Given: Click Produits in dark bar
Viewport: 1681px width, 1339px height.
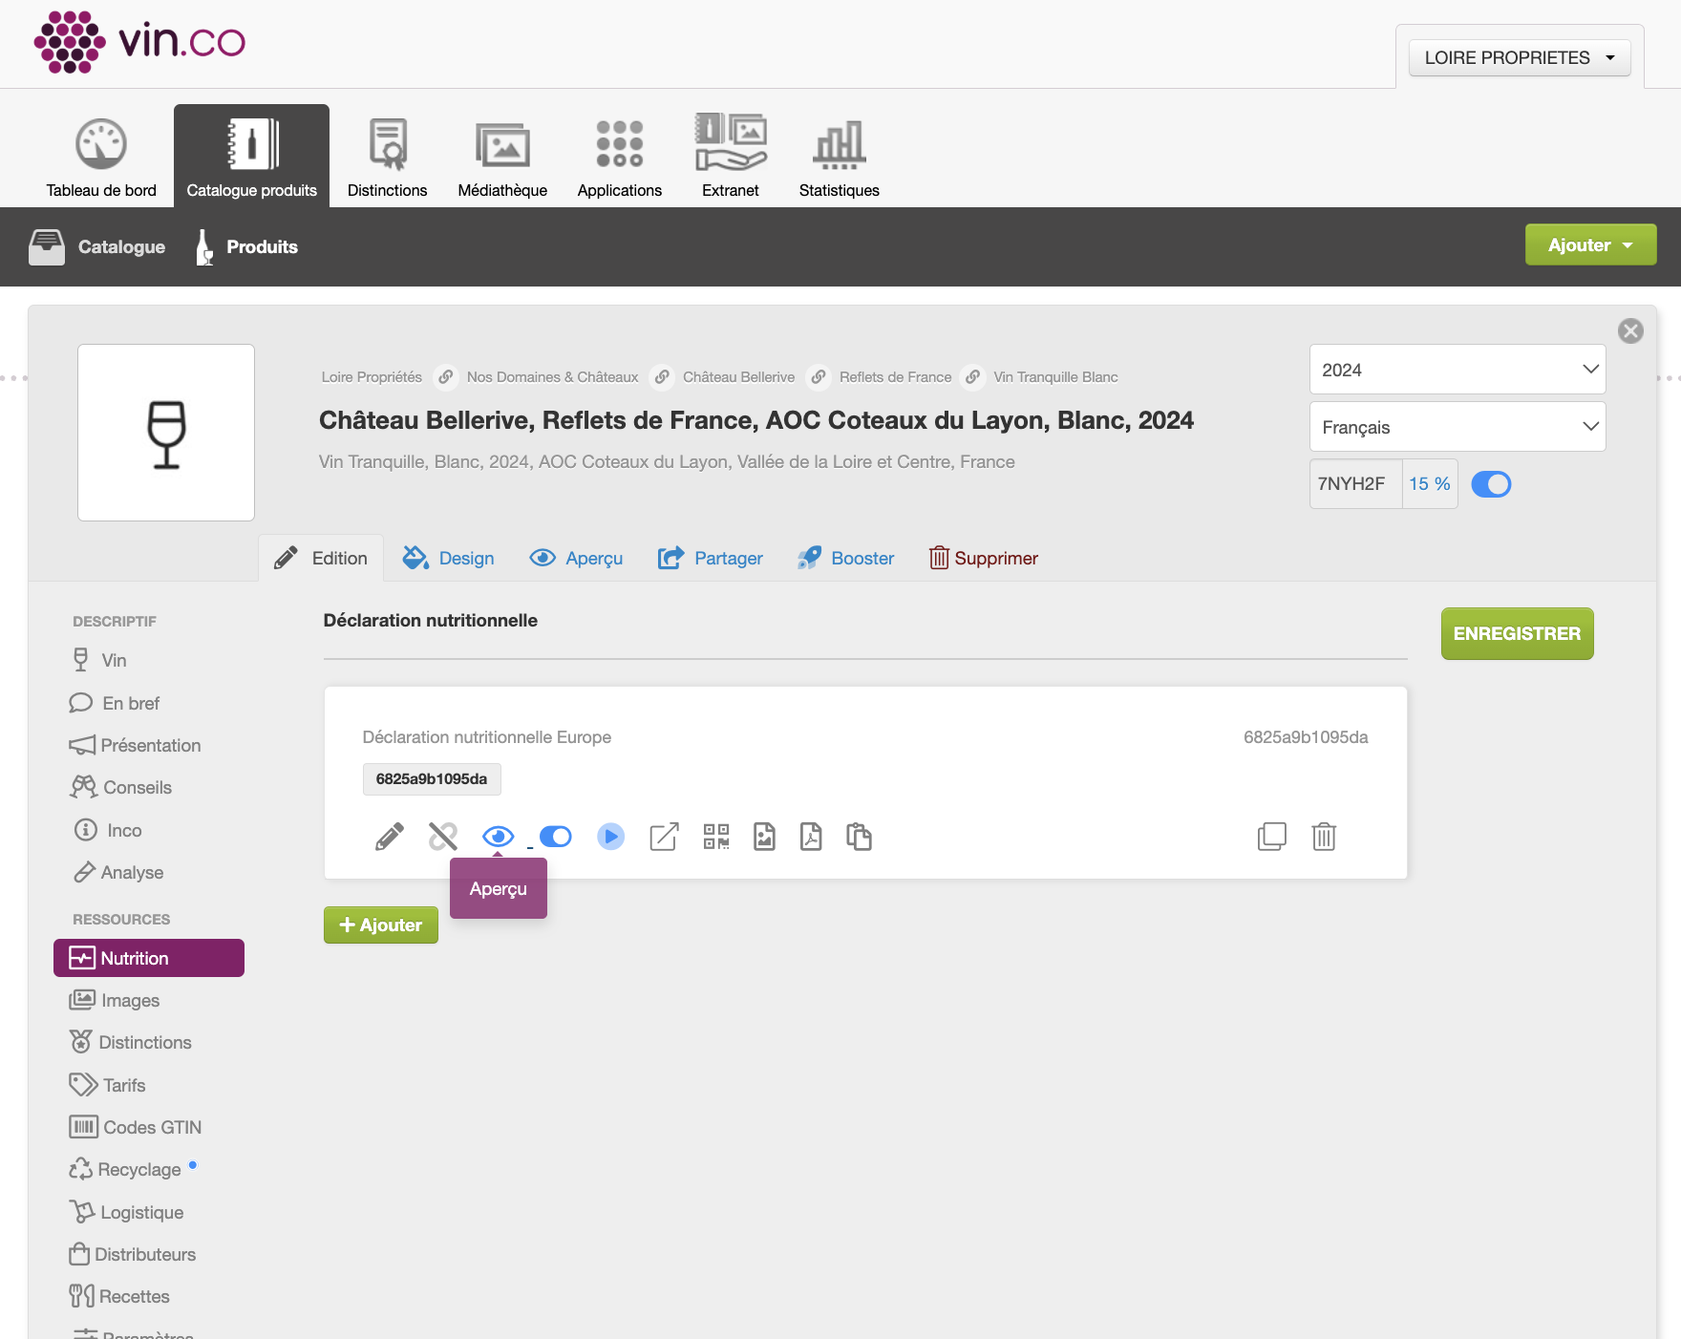Looking at the screenshot, I should tap(247, 246).
